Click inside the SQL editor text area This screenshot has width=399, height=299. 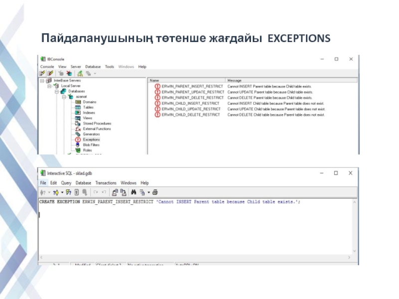(x=199, y=229)
